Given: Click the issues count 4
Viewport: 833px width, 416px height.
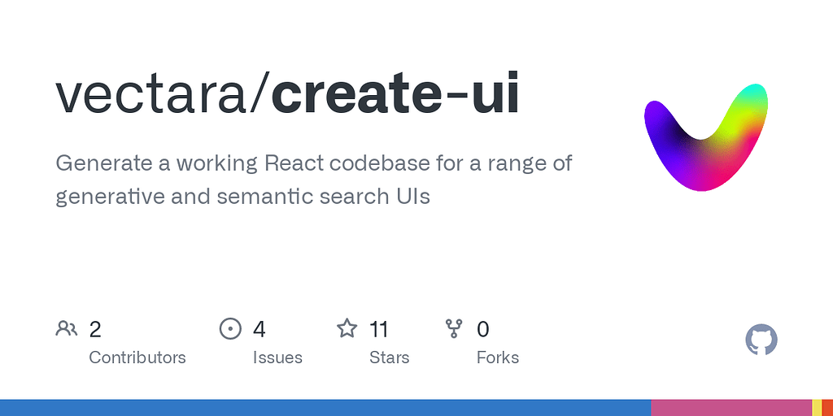Looking at the screenshot, I should click(x=259, y=329).
